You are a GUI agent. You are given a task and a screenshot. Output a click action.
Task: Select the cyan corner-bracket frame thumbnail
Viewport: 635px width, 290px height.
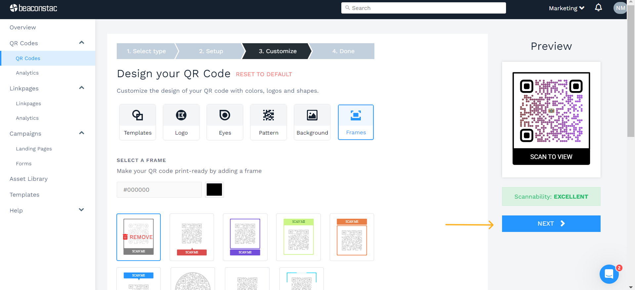pos(302,279)
